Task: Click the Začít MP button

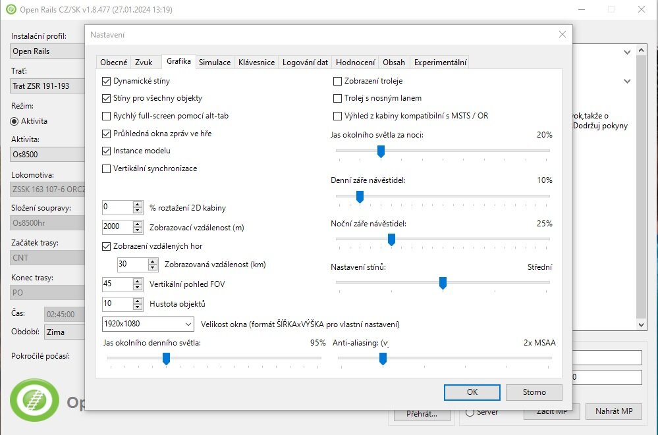Action: pyautogui.click(x=552, y=413)
